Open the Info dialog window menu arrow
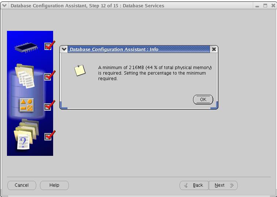 coord(64,49)
